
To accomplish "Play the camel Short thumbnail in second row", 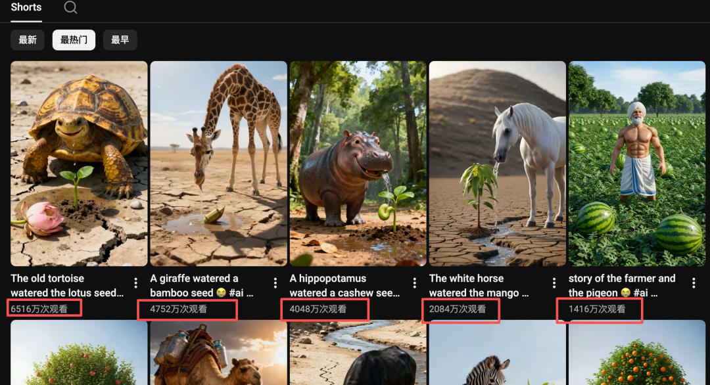I will point(218,355).
